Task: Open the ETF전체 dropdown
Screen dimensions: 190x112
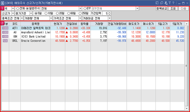Action: coord(137,8)
